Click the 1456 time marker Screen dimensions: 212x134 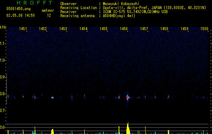(x=124, y=29)
